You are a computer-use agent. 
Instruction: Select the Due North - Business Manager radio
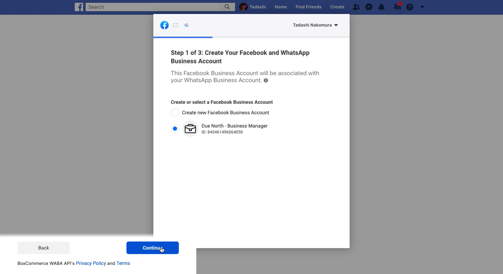[175, 129]
